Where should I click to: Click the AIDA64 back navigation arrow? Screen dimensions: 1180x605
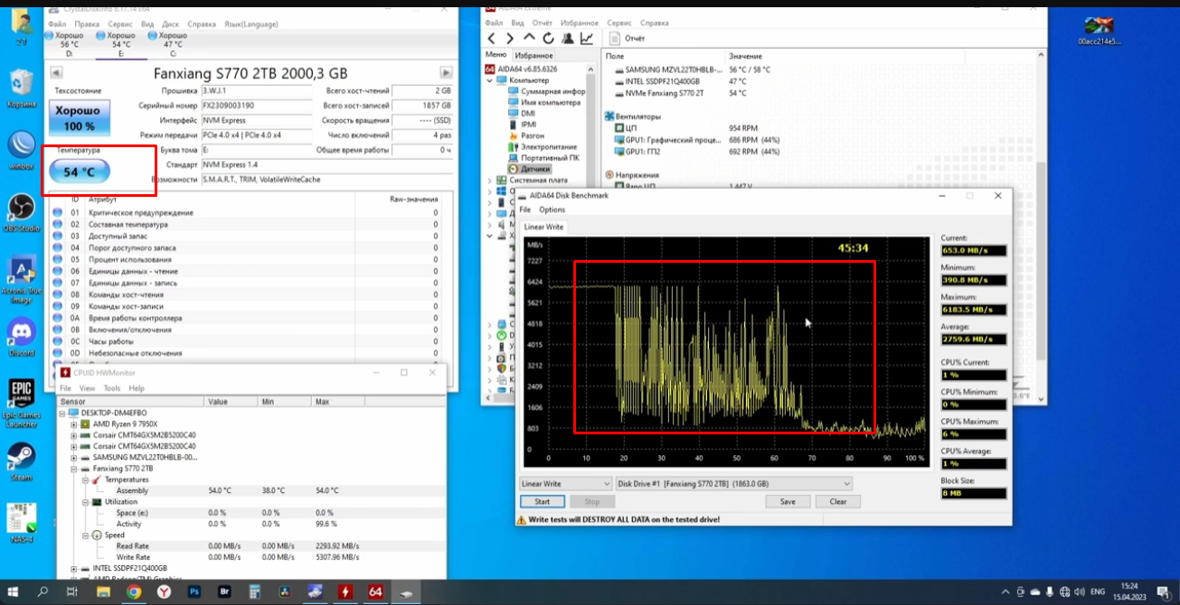tap(491, 38)
